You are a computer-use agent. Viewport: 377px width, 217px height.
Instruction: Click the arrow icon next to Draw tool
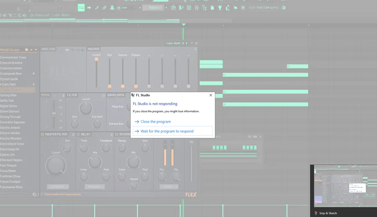[x=89, y=8]
